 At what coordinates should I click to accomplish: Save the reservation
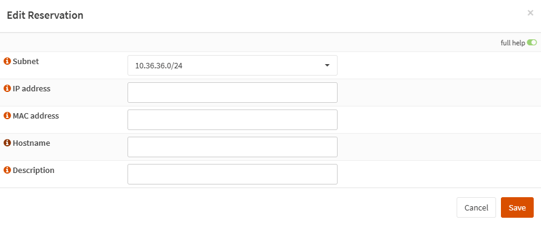tap(517, 207)
